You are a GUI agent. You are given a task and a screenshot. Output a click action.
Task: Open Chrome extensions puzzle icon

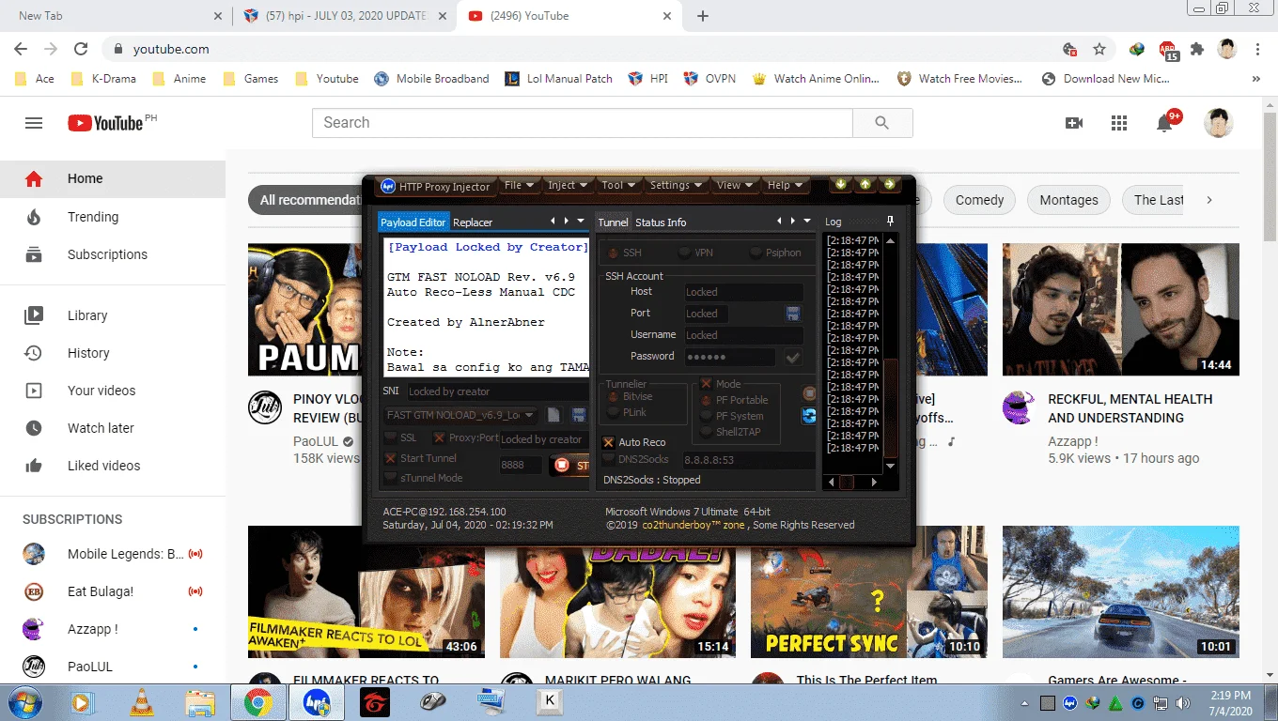point(1196,49)
